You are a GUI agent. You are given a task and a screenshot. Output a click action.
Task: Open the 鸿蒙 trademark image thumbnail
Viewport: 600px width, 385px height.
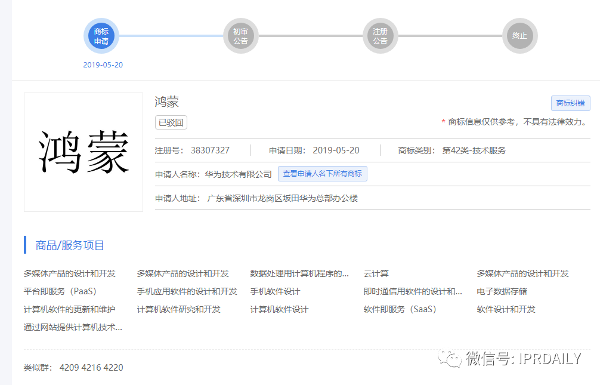click(x=83, y=152)
